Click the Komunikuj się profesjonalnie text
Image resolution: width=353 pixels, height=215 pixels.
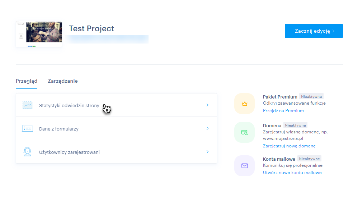(293, 165)
